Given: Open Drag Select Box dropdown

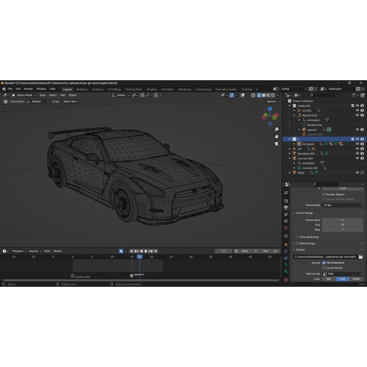Looking at the screenshot, I should [x=71, y=102].
